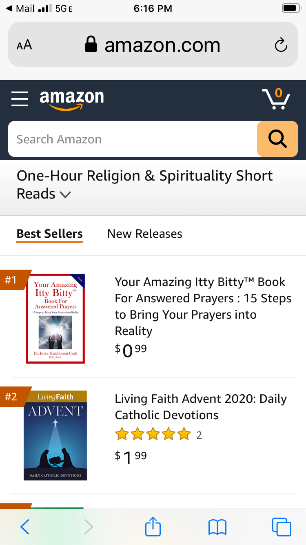Expand the One-Hour Religion & Spirituality category dropdown
This screenshot has width=306, height=545.
(x=65, y=194)
